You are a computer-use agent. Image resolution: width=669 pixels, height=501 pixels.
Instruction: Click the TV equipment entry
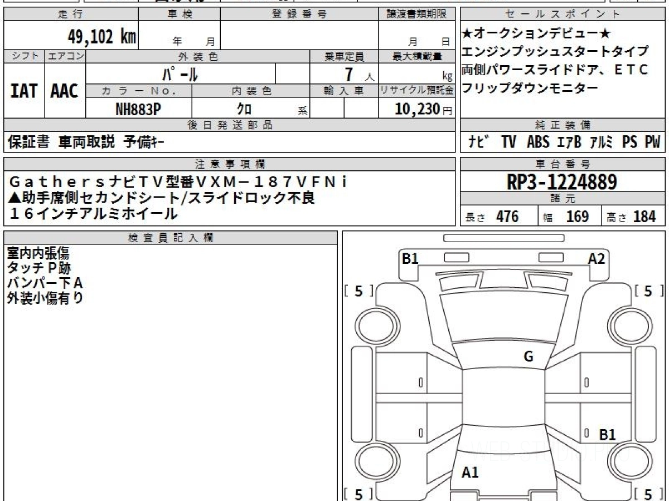[508, 143]
